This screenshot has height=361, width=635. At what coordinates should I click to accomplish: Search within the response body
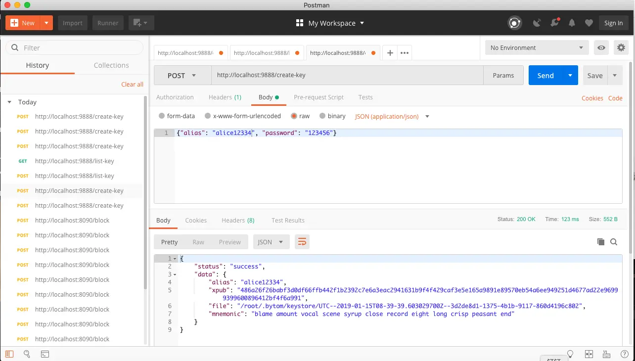coord(614,242)
